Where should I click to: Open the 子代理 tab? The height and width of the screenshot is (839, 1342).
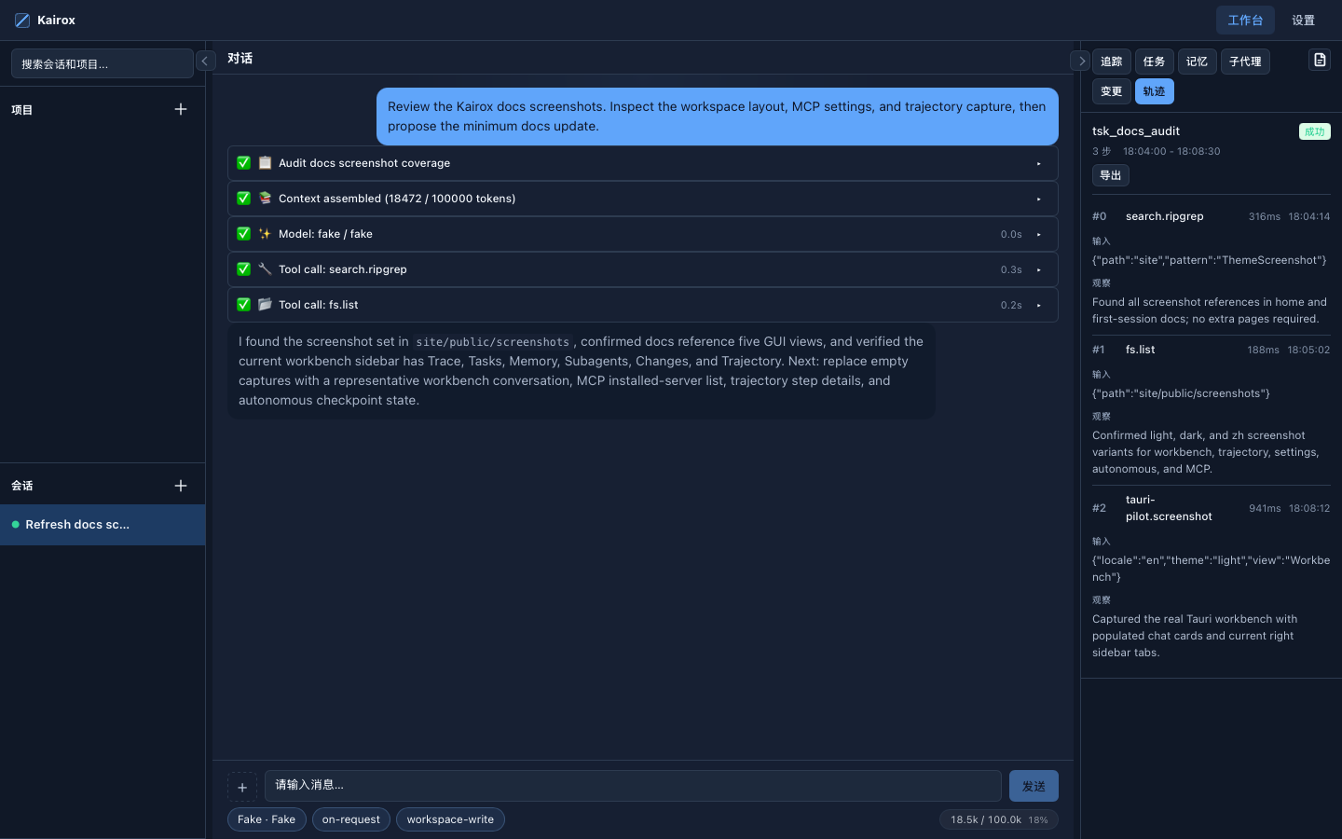pyautogui.click(x=1245, y=62)
